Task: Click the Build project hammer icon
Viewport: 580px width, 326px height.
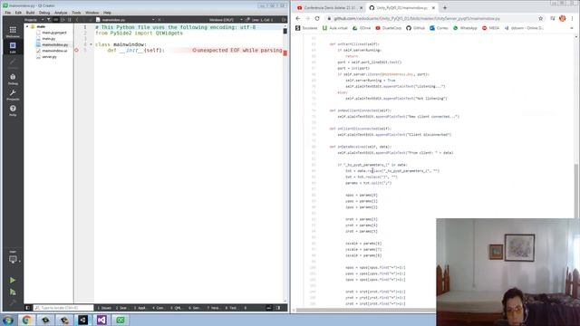Action: [x=13, y=302]
